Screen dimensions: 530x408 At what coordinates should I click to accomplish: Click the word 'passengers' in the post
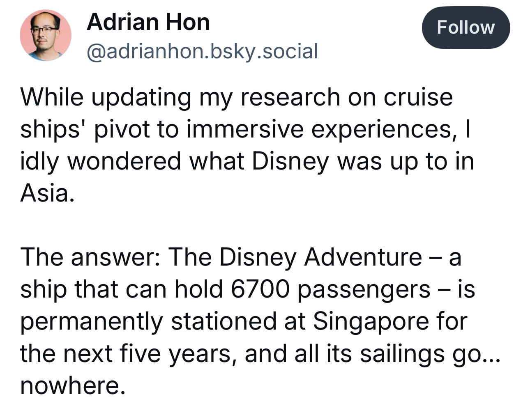[x=364, y=290]
